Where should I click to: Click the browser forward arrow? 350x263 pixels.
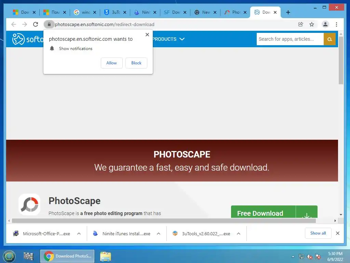click(25, 24)
